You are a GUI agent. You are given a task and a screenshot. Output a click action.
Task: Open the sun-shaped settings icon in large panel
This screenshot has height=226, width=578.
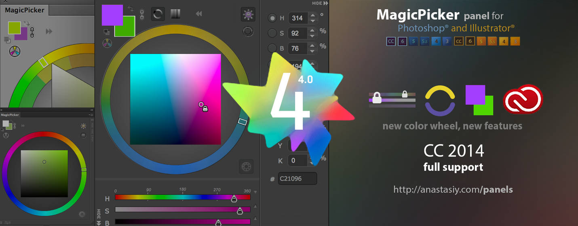click(248, 15)
